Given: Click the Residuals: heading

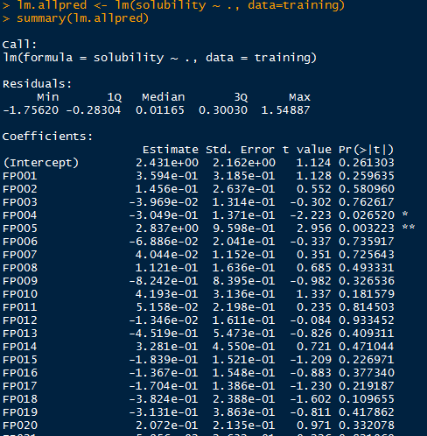Looking at the screenshot, I should click(37, 84).
